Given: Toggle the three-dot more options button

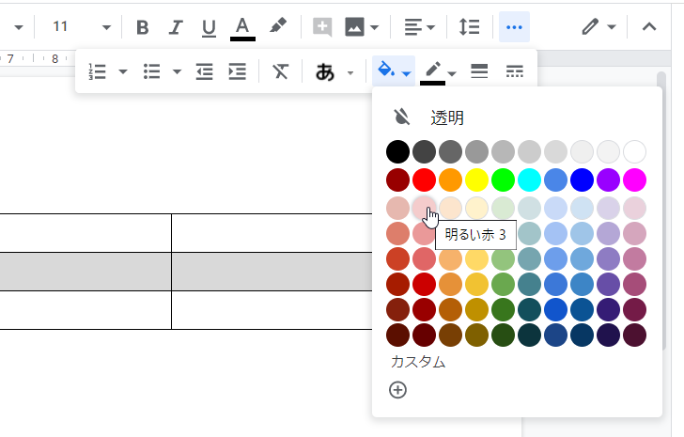Looking at the screenshot, I should [514, 27].
